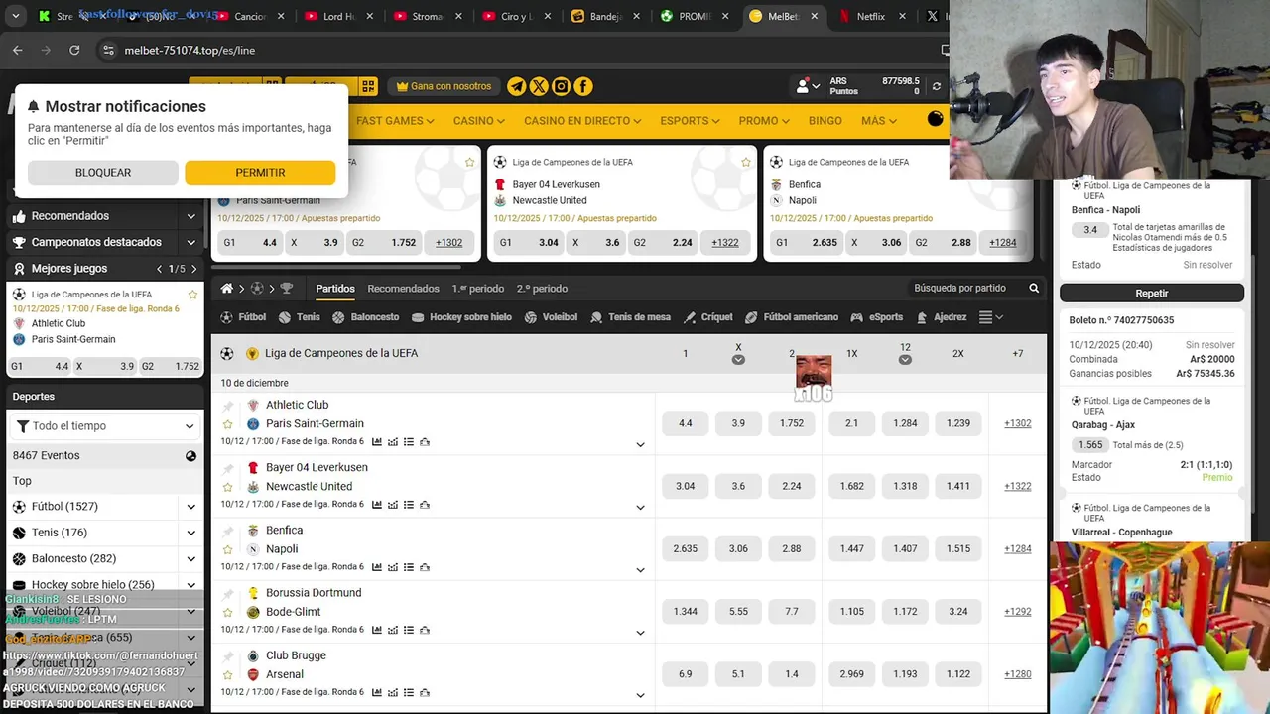Switch to the 2.º periodo tab

click(542, 289)
